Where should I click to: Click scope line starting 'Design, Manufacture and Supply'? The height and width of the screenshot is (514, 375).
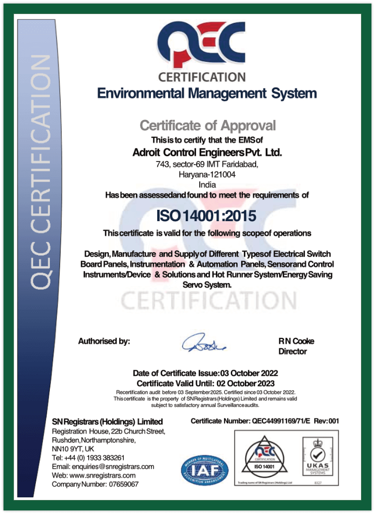(207, 254)
